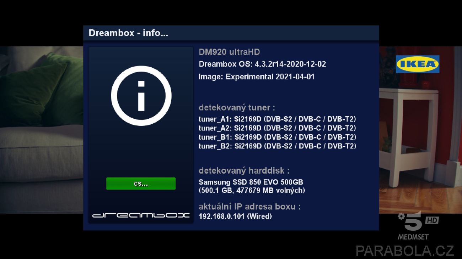Viewport: 462px width, 259px height.
Task: Click the PARABOLA.CZ watermark
Action: [405, 250]
